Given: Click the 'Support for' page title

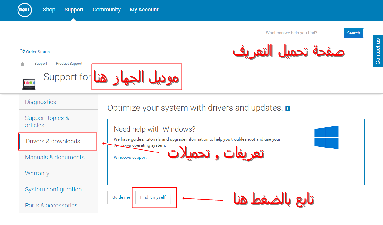Looking at the screenshot, I should [67, 77].
